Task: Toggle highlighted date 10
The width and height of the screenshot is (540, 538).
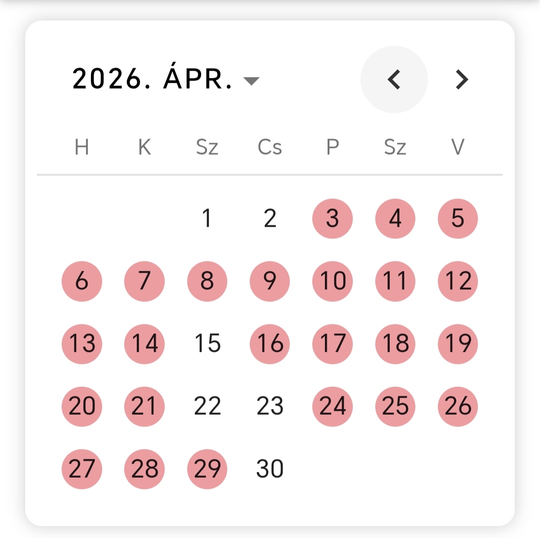Action: 333,281
